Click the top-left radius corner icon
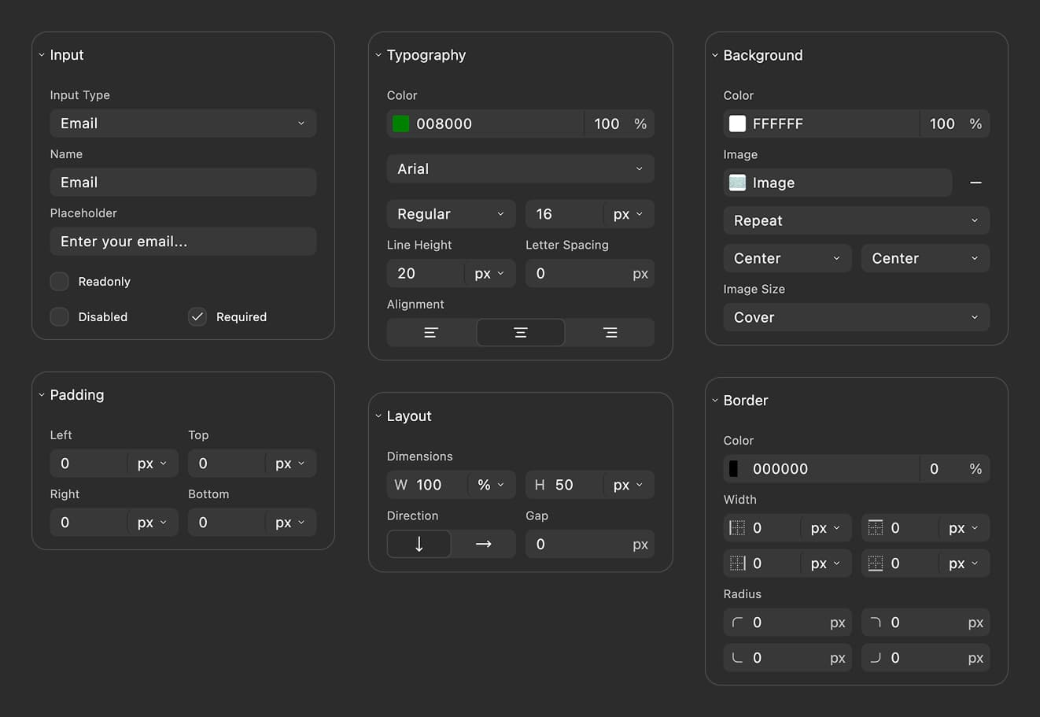Viewport: 1040px width, 717px height. 737,622
